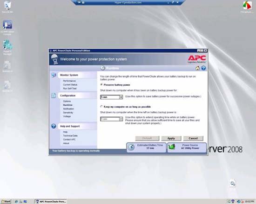Image resolution: width=256 pixels, height=204 pixels.
Task: Click the PowerChute parachute logo icon
Action: pyautogui.click(x=55, y=59)
